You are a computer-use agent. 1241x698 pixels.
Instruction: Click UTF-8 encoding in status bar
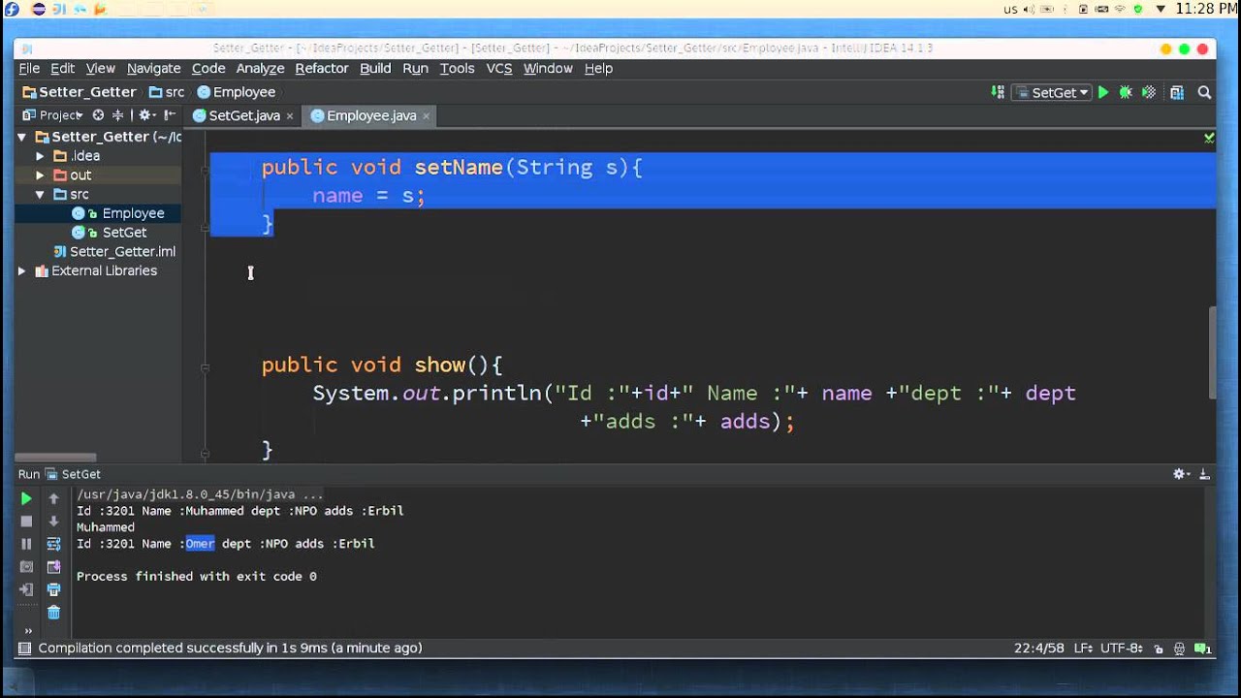point(1121,648)
